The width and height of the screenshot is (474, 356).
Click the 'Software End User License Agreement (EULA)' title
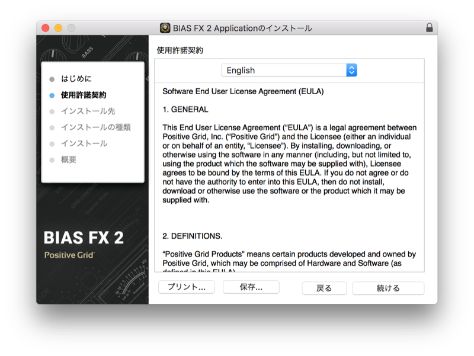tap(243, 92)
